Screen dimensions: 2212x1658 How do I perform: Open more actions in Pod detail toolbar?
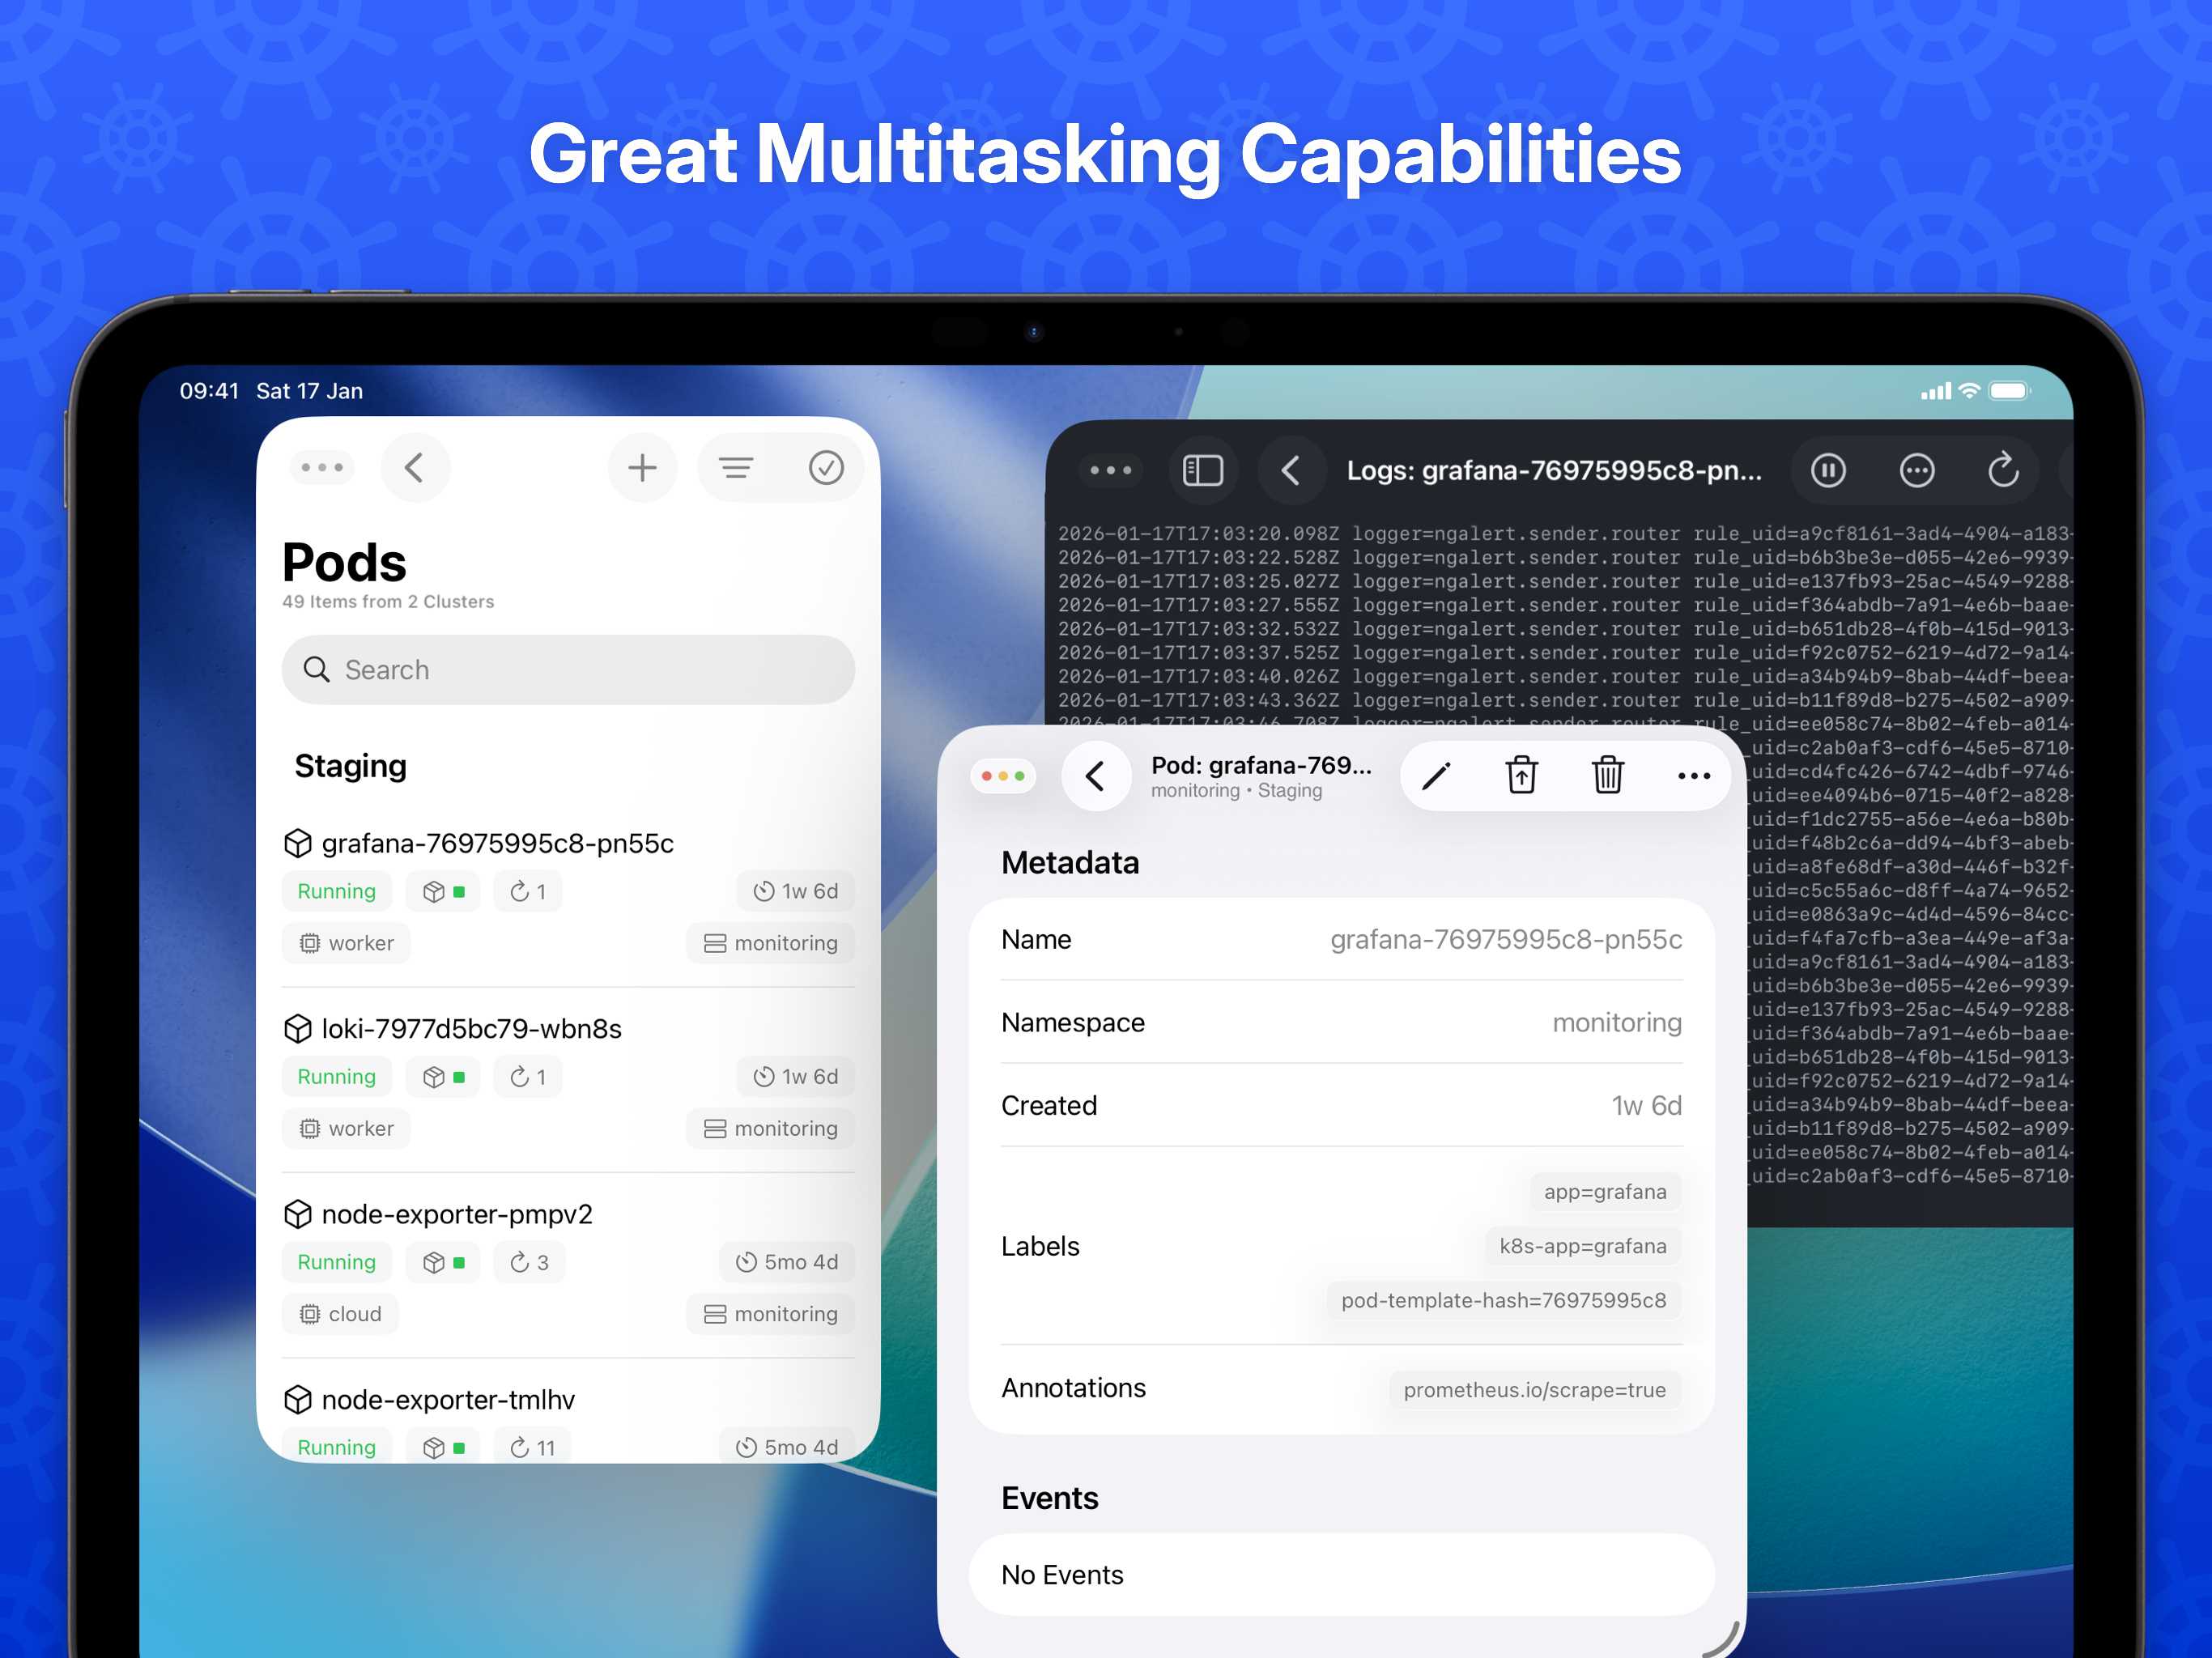[1694, 777]
